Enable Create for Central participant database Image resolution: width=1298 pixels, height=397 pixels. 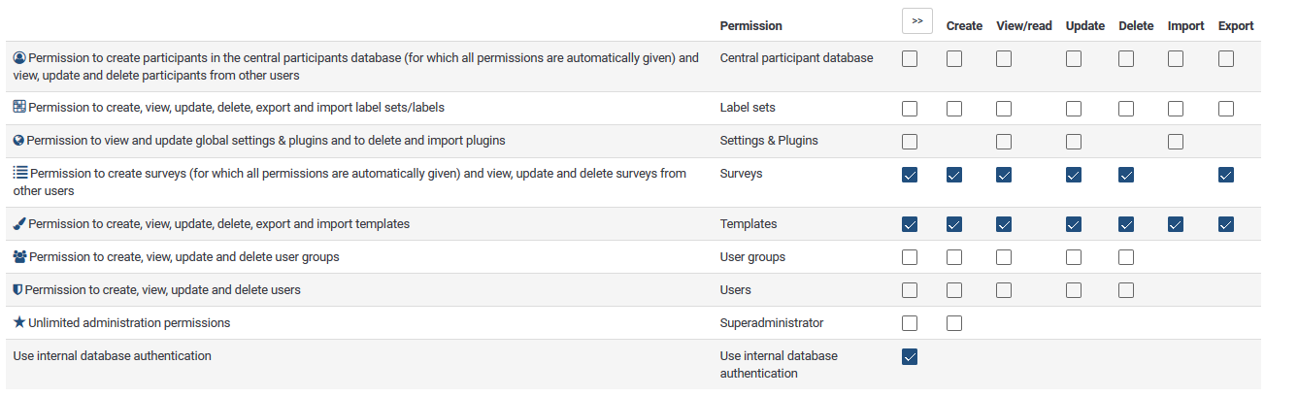coord(954,59)
